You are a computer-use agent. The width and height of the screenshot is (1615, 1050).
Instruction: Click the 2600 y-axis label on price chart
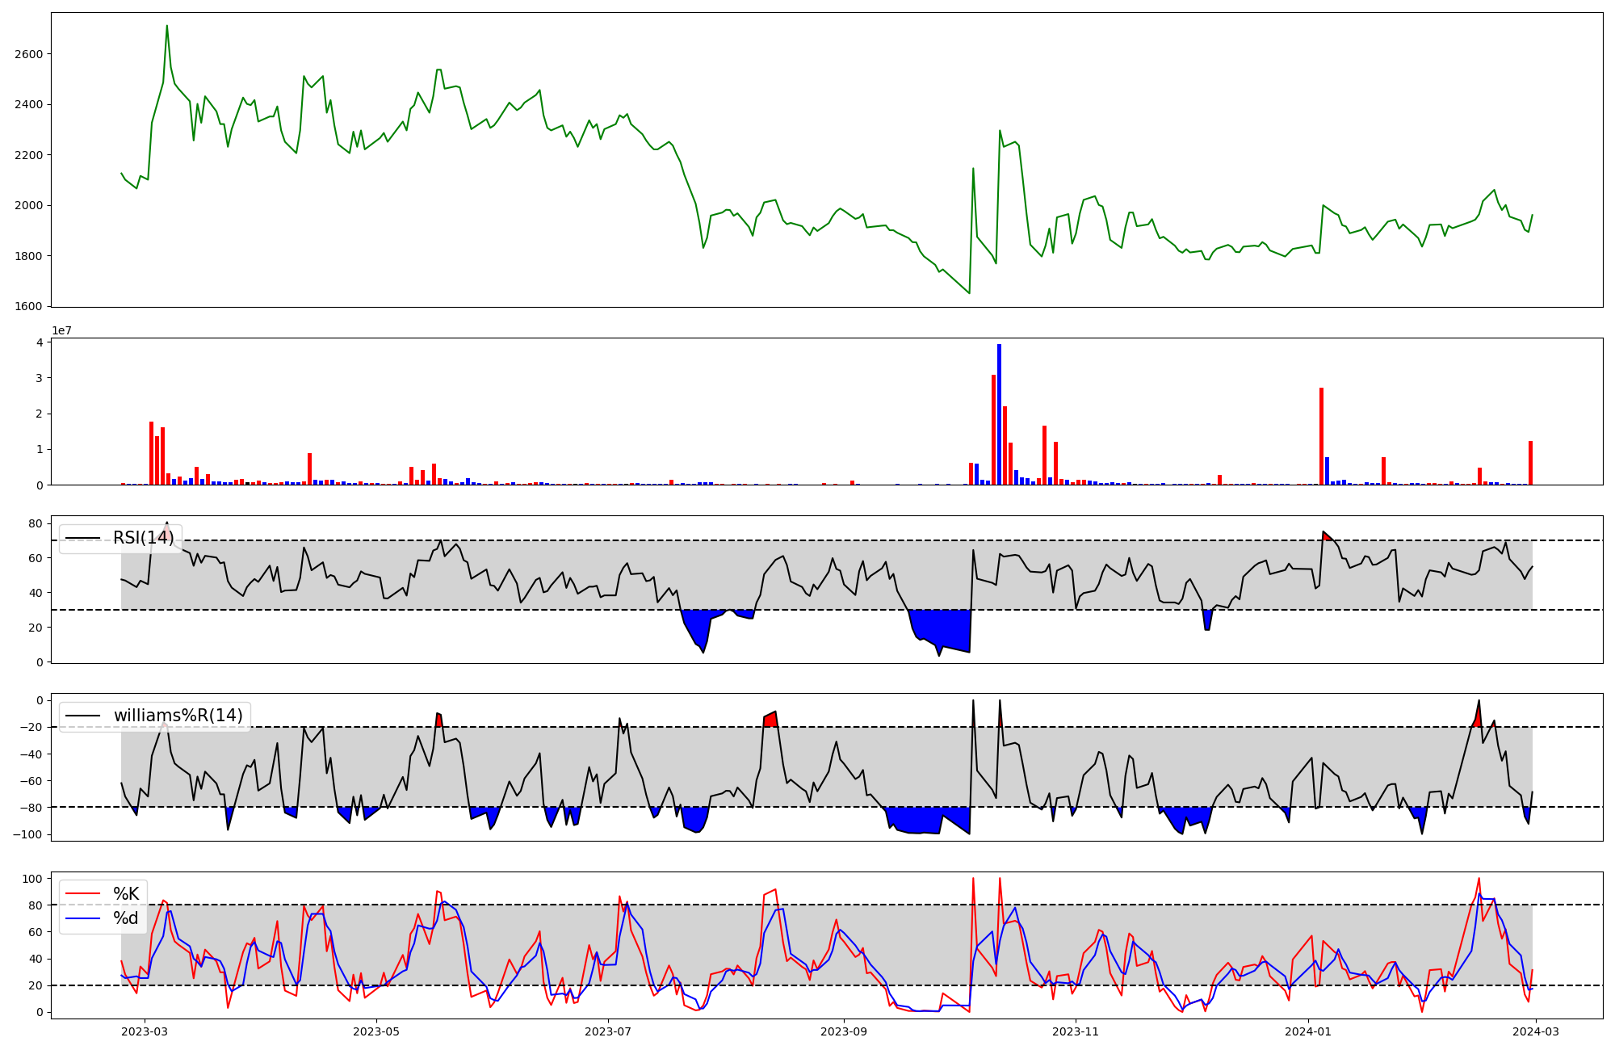click(28, 54)
